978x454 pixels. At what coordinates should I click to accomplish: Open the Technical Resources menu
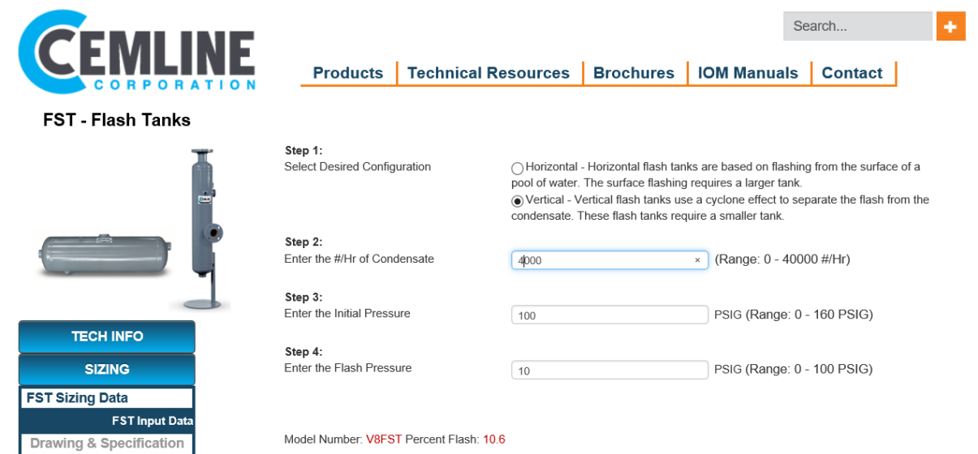click(x=489, y=73)
